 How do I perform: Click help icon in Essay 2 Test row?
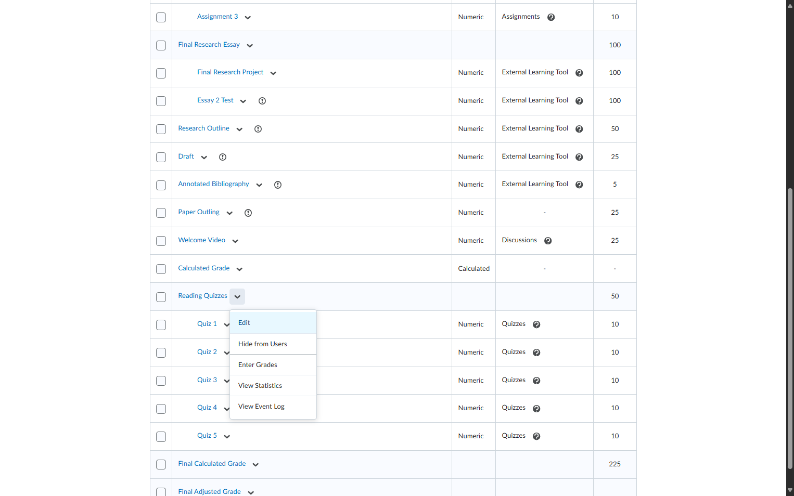(579, 101)
